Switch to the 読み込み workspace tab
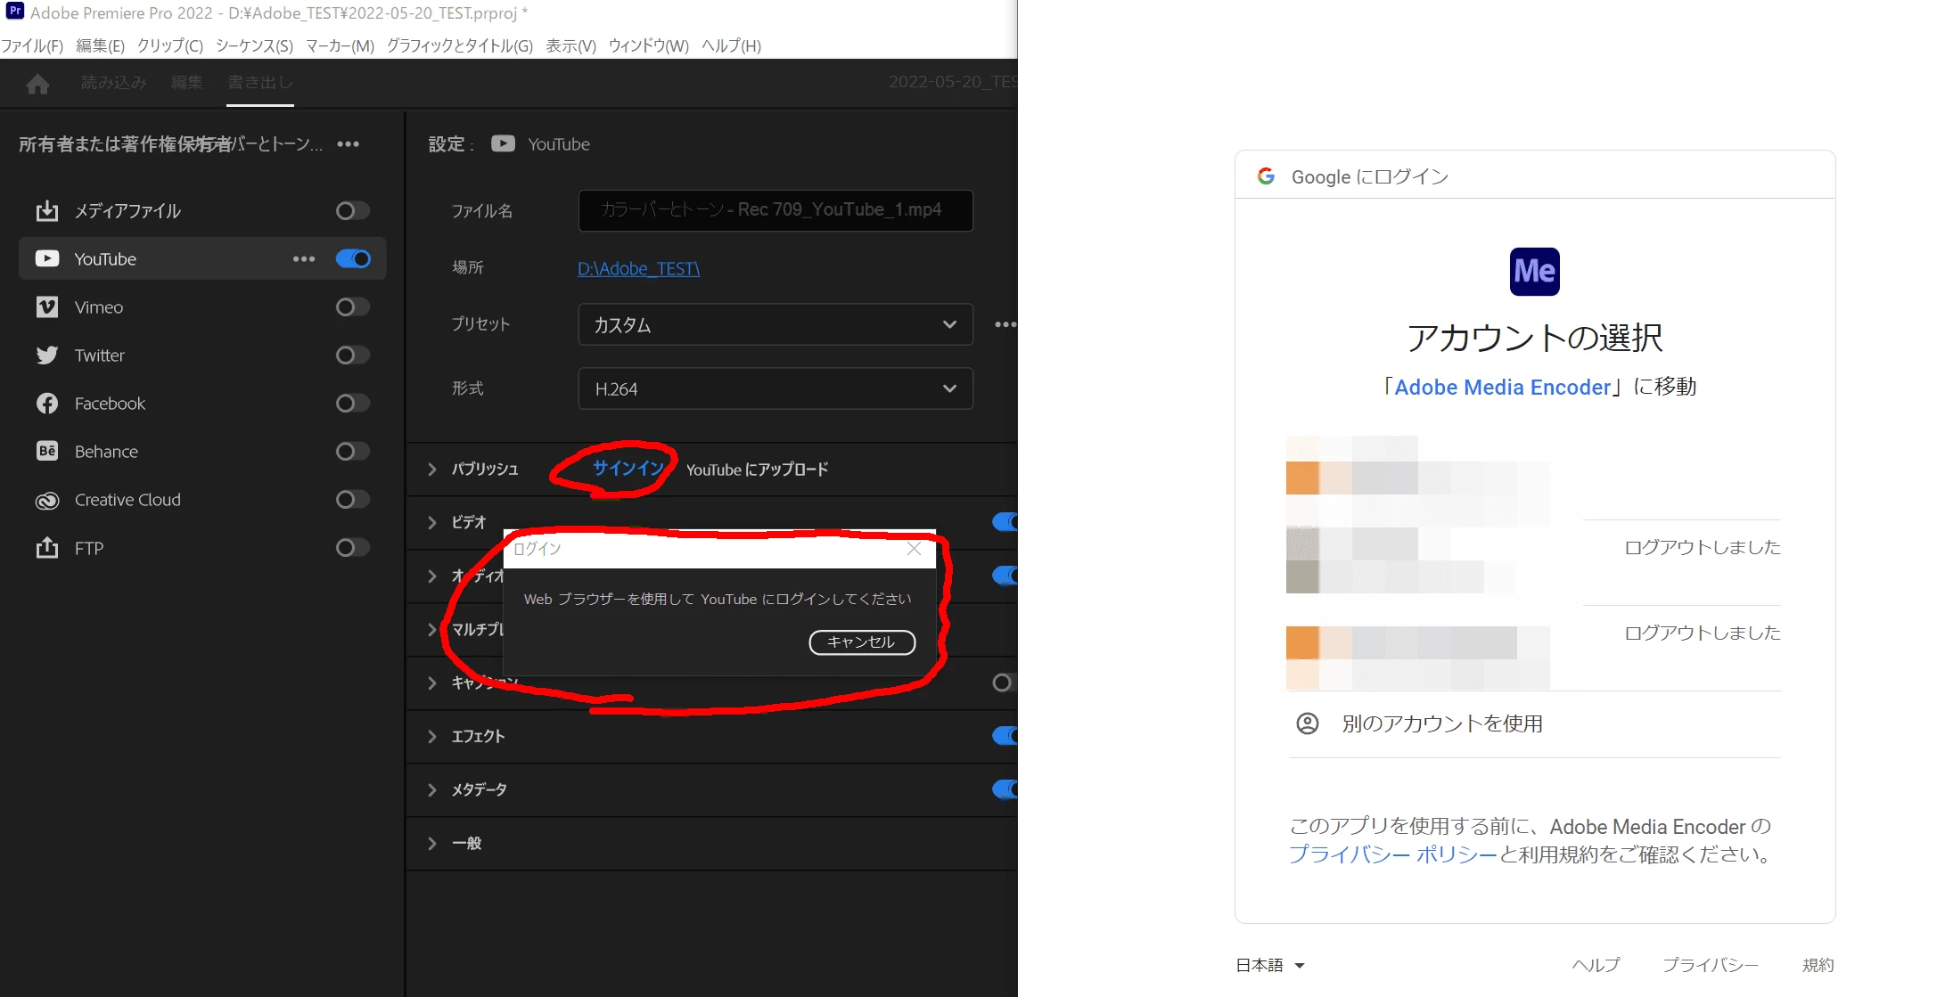This screenshot has height=997, width=1945. (114, 83)
